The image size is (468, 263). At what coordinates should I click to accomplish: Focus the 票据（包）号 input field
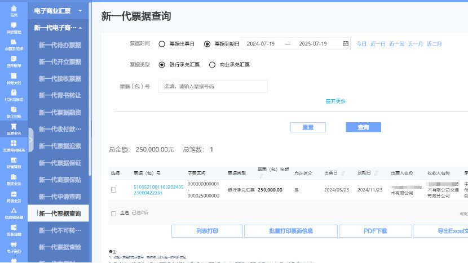(213, 87)
